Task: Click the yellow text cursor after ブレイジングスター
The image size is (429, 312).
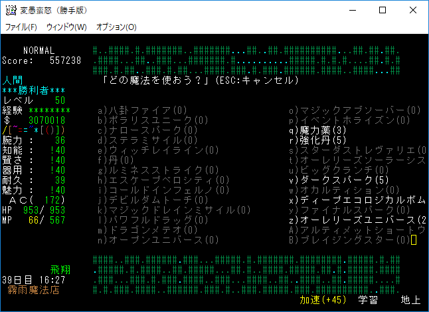Action: pos(414,239)
